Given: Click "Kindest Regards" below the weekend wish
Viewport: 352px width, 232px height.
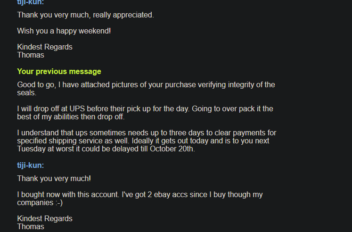Looking at the screenshot, I should pyautogui.click(x=45, y=47).
